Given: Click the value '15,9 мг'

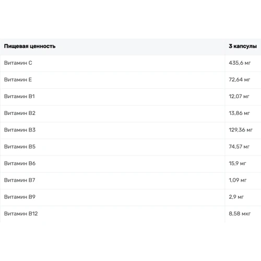Looking at the screenshot, I should pyautogui.click(x=238, y=163).
